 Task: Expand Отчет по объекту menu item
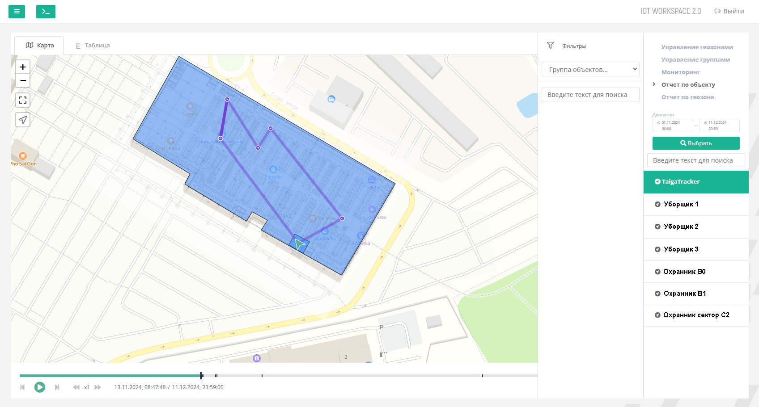(x=688, y=84)
